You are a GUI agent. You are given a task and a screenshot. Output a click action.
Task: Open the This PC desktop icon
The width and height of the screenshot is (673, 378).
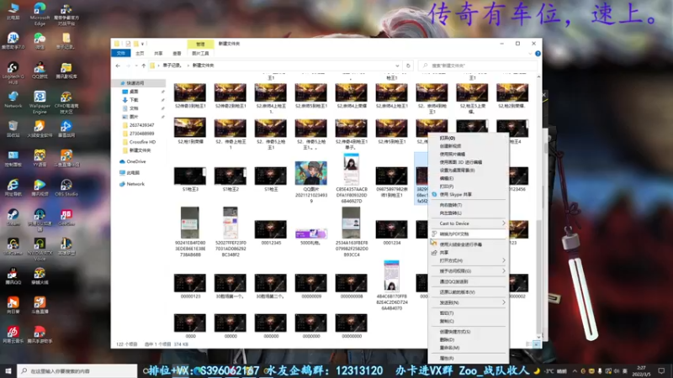[x=13, y=11]
